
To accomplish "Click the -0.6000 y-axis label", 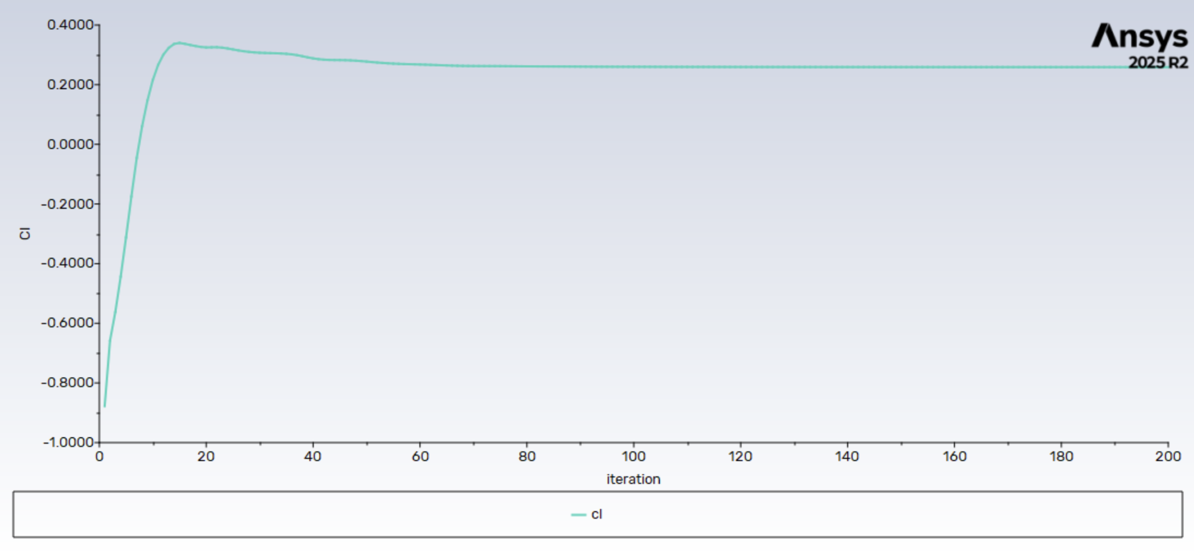I will [68, 323].
